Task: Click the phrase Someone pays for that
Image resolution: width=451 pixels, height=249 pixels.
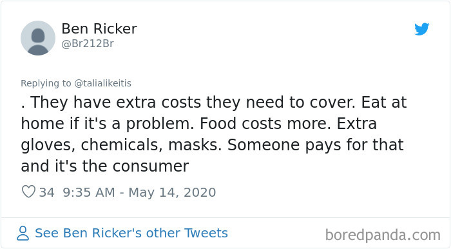Action: coord(316,144)
